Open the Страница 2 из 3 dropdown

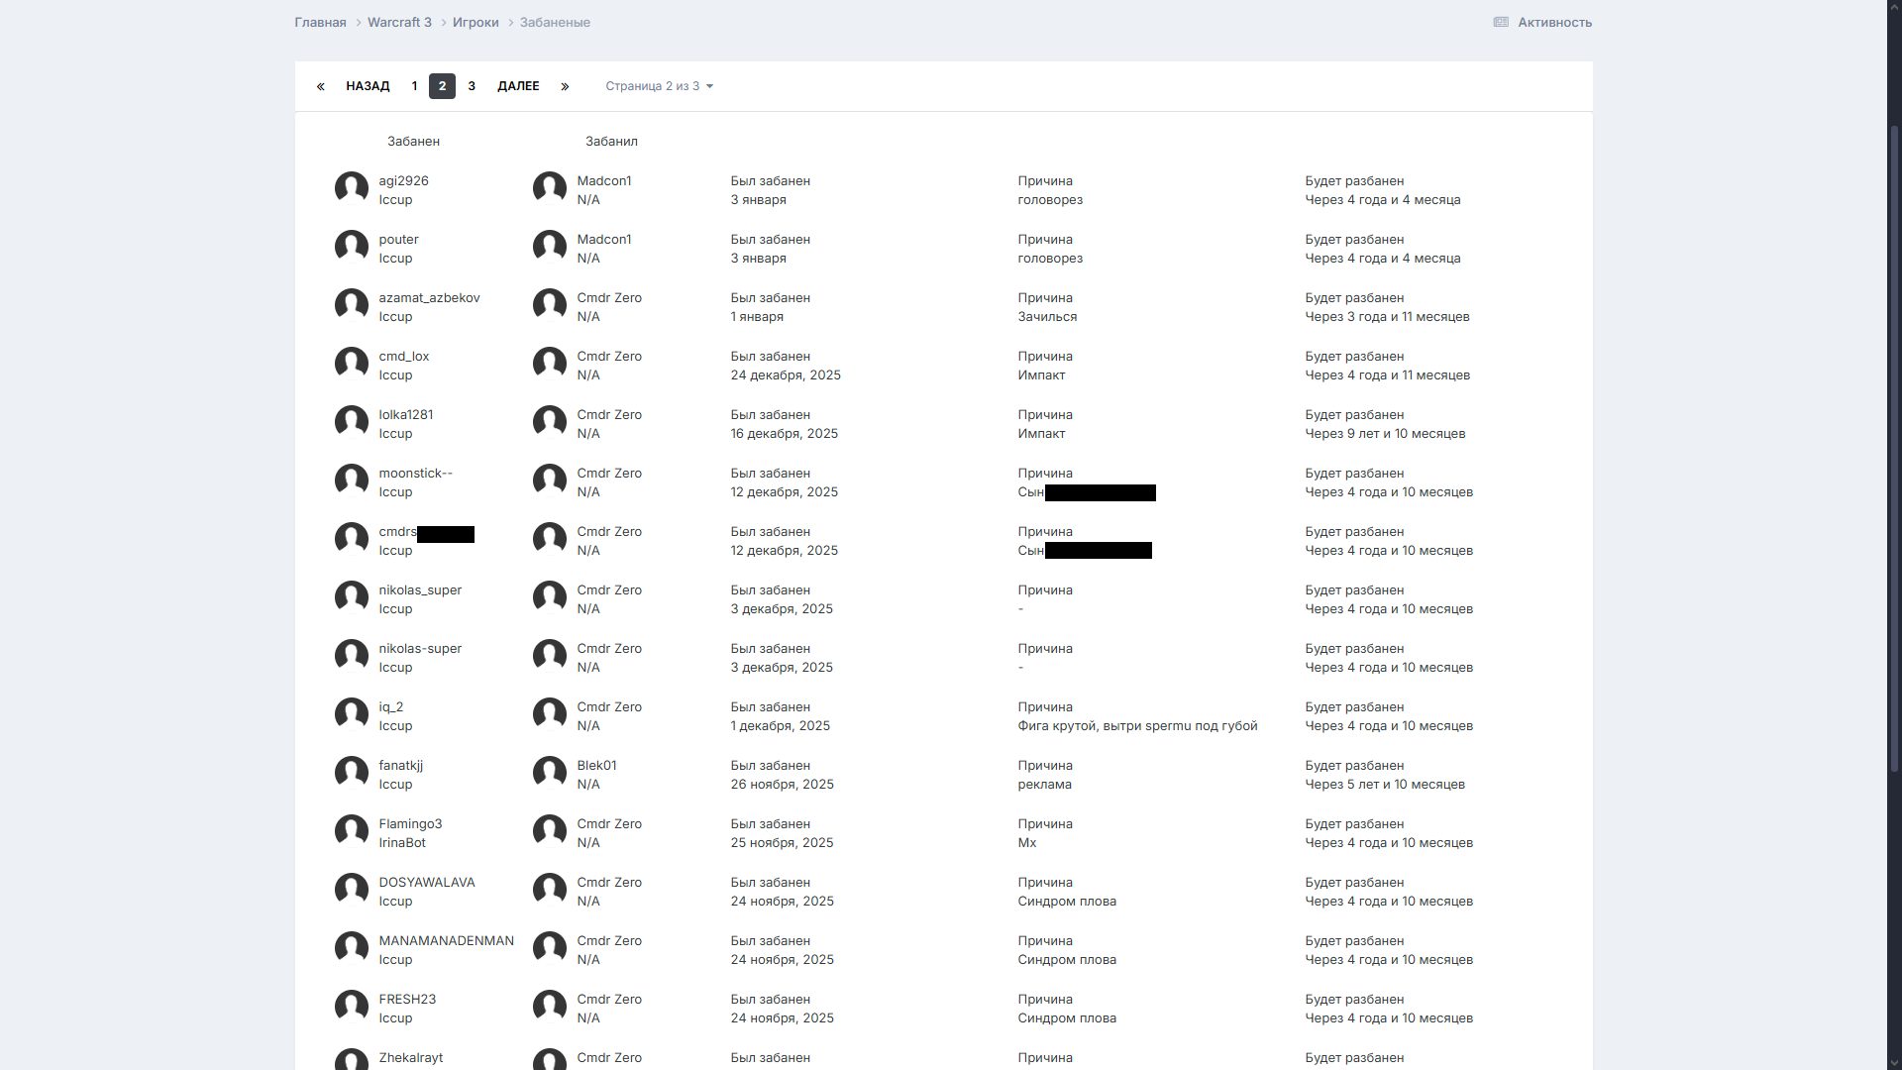[659, 87]
